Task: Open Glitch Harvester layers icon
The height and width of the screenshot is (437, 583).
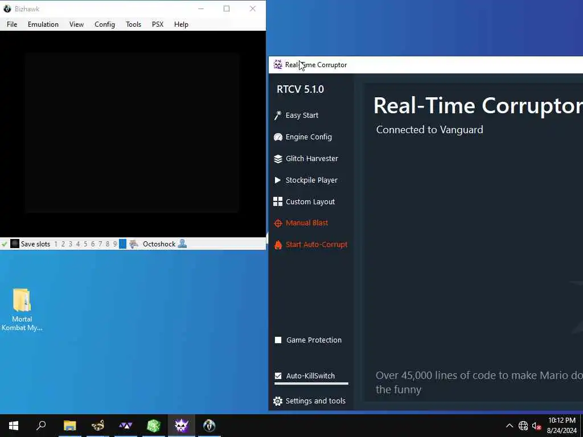Action: [x=278, y=159]
